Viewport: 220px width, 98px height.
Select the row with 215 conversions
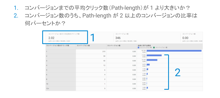point(124,52)
